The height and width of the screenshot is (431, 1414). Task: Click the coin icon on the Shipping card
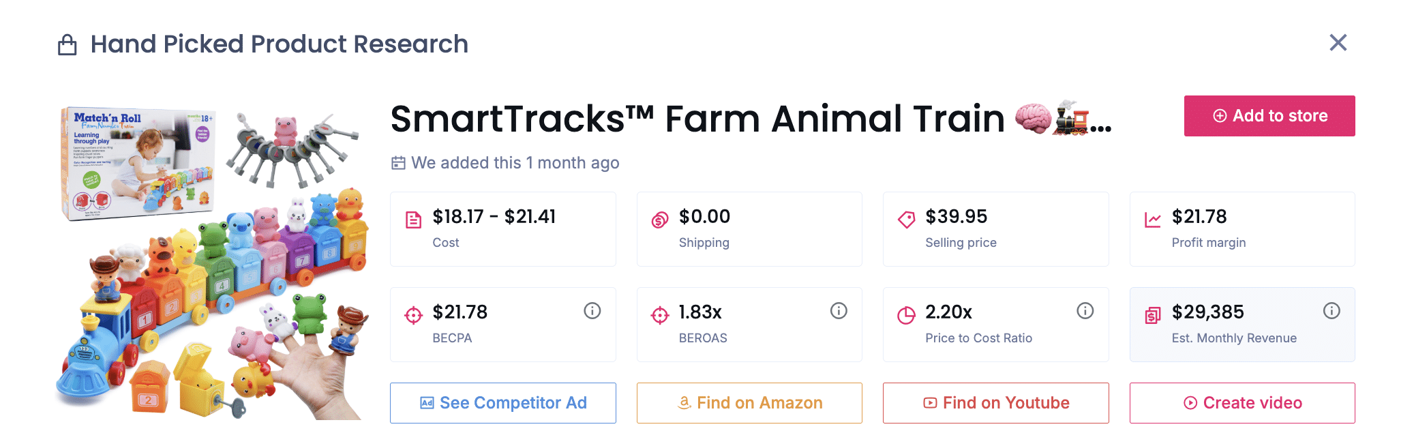(659, 218)
